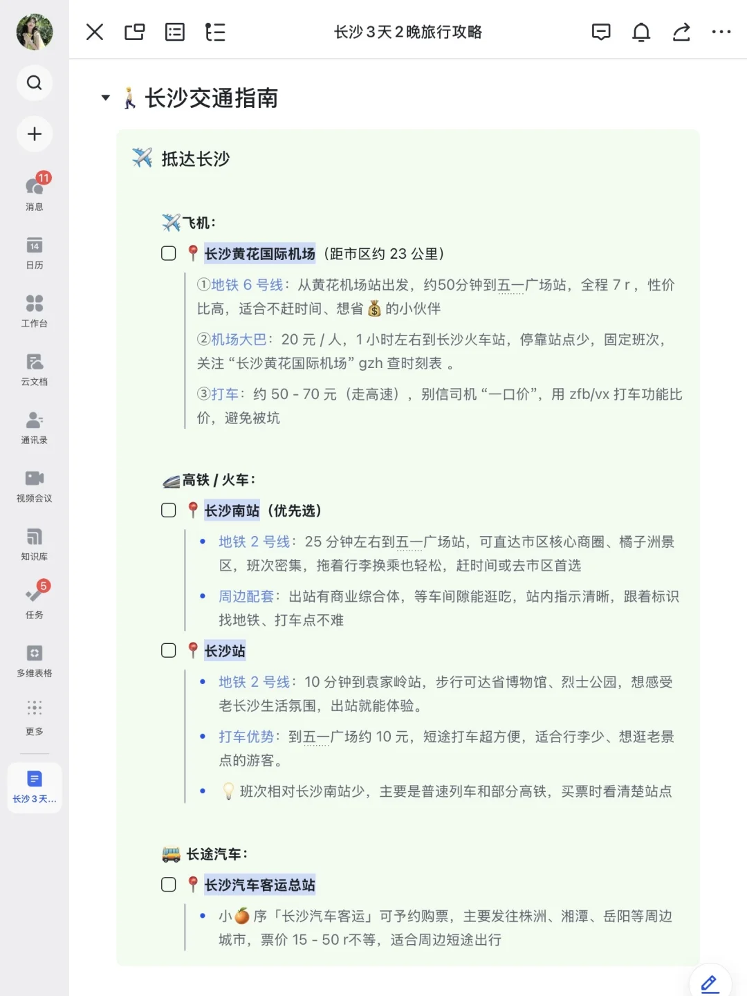Open the search panel in sidebar
Screen dimensions: 747x996
35,82
